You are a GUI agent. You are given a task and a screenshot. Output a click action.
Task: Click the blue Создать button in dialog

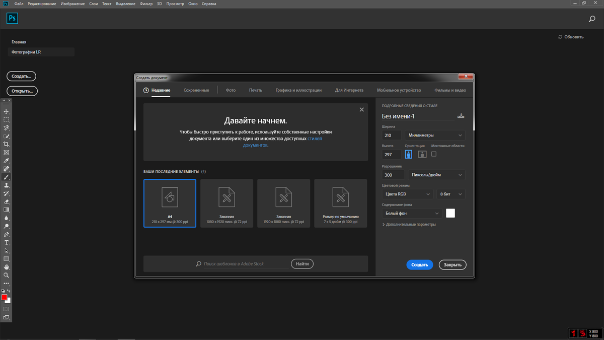[420, 264]
